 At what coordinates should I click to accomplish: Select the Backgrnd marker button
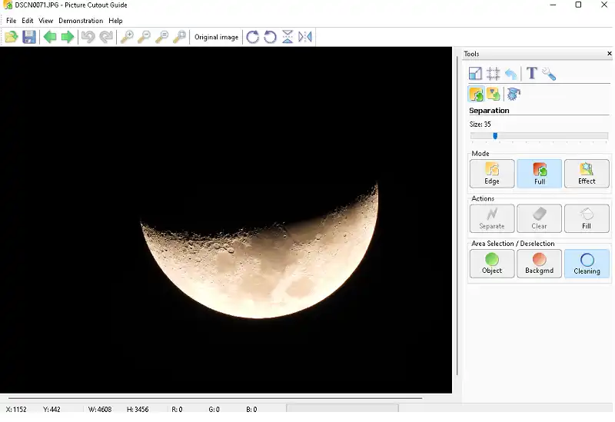click(x=540, y=264)
